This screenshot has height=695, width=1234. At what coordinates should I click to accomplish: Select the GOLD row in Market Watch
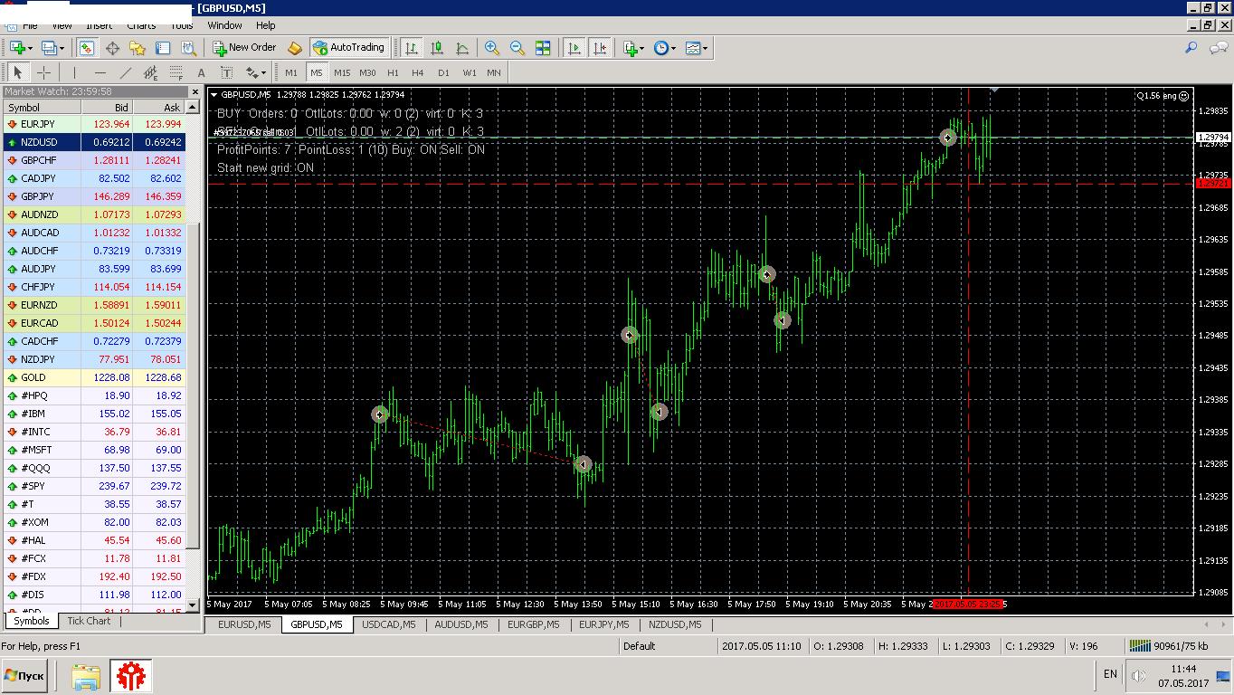coord(94,377)
